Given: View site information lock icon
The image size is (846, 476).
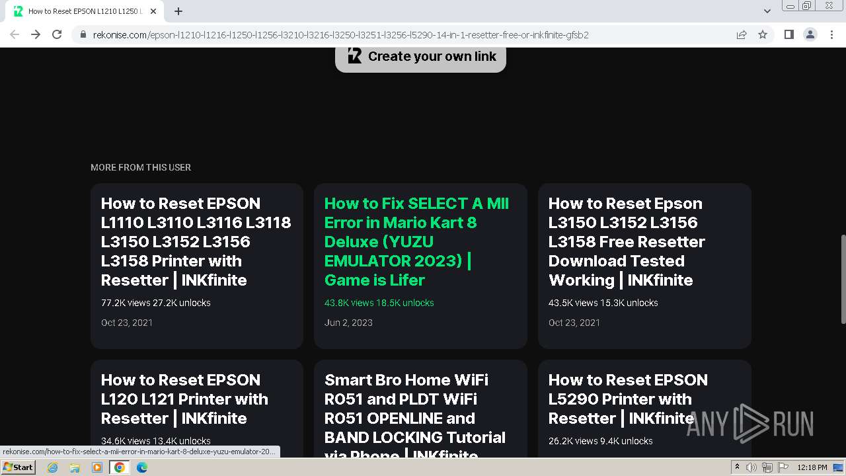Looking at the screenshot, I should click(83, 35).
